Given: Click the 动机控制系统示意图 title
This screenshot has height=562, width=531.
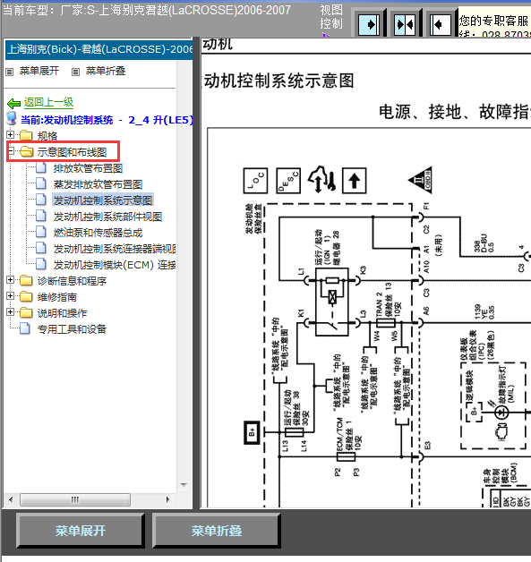Looking at the screenshot, I should (279, 81).
